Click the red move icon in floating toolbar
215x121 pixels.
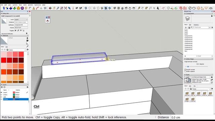(48, 21)
